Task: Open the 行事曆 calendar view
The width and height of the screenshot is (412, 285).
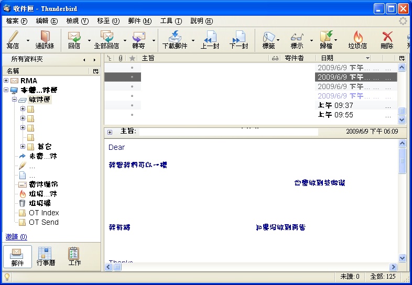Action: 46,257
